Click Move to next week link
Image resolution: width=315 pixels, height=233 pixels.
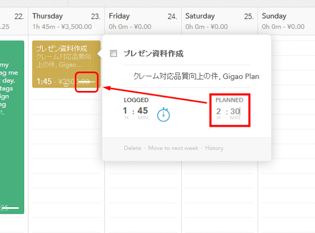click(x=173, y=148)
